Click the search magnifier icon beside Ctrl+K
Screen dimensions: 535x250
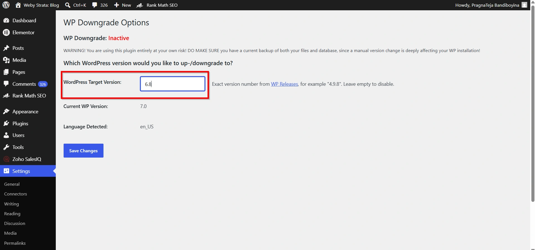pos(68,5)
